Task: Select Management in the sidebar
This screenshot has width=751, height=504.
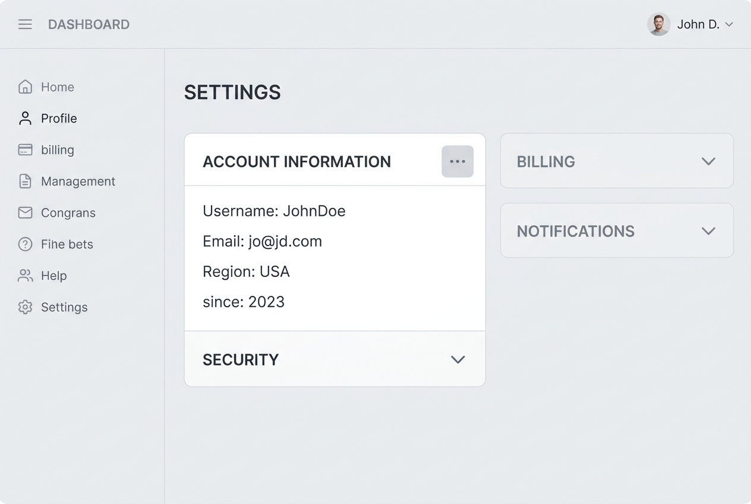Action: click(x=78, y=181)
